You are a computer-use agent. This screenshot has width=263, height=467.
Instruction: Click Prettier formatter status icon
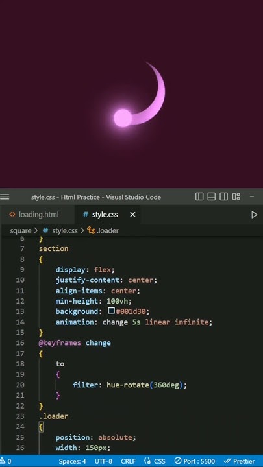tap(239, 461)
